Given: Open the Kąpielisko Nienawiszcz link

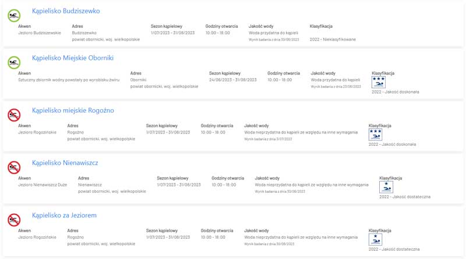Looking at the screenshot, I should click(65, 163).
